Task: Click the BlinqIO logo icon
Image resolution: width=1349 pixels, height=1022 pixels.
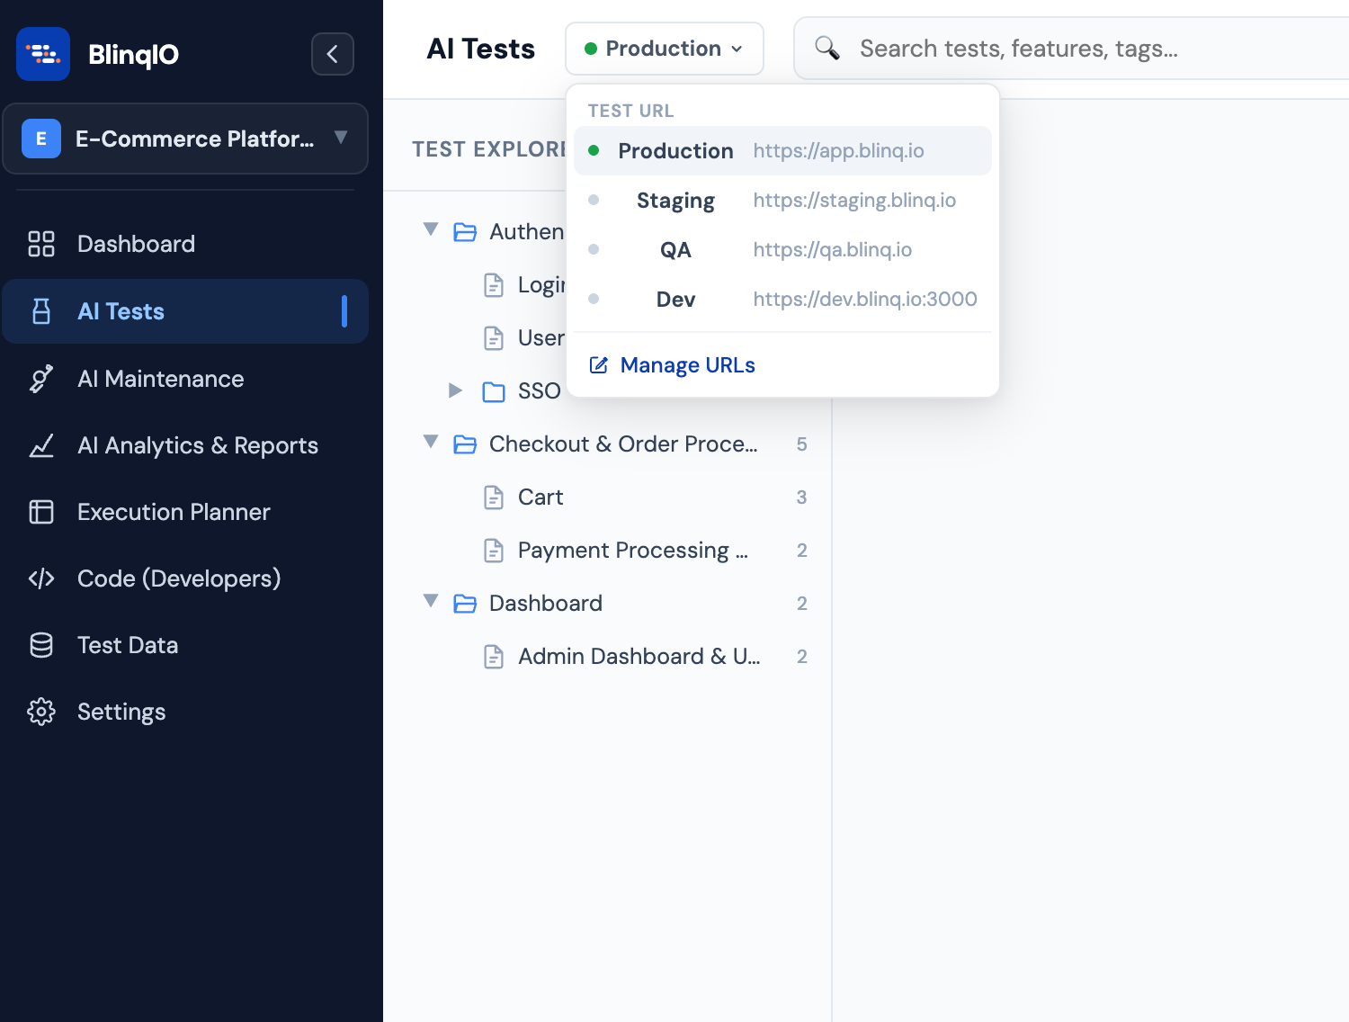Action: tap(42, 53)
